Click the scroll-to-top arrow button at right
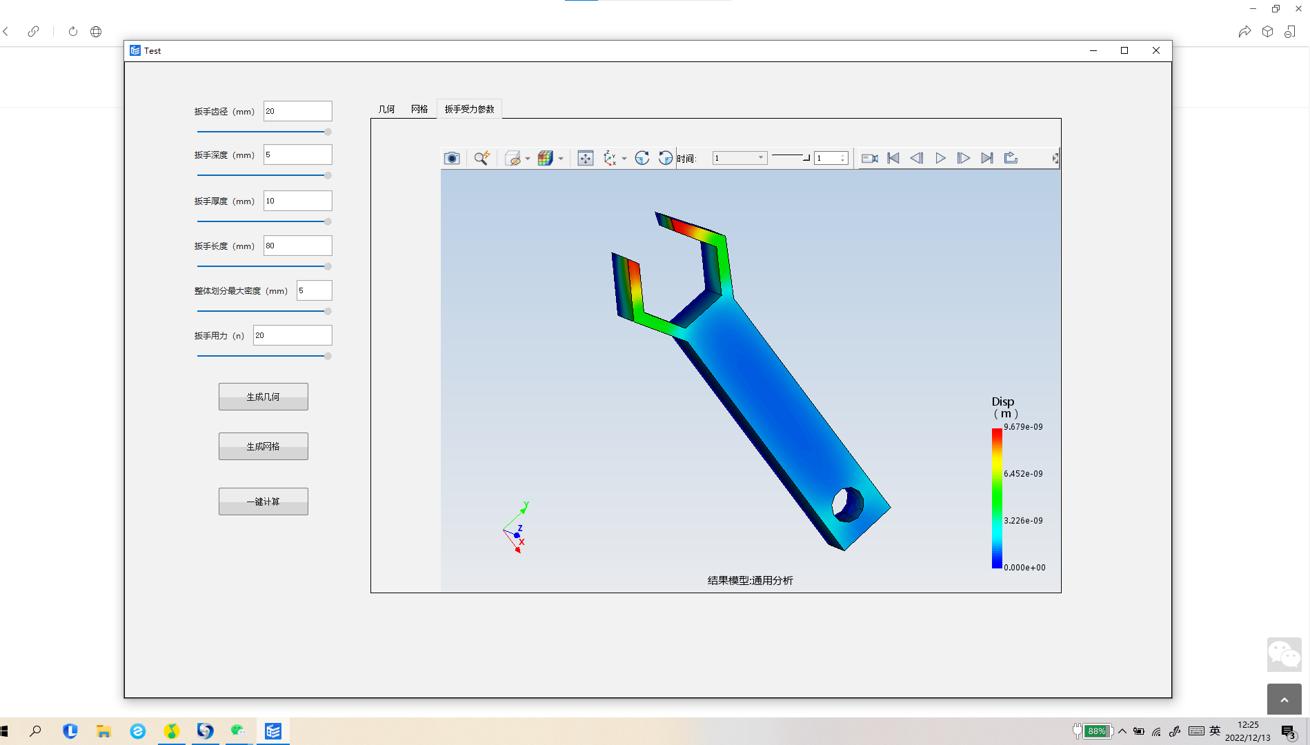 point(1284,699)
